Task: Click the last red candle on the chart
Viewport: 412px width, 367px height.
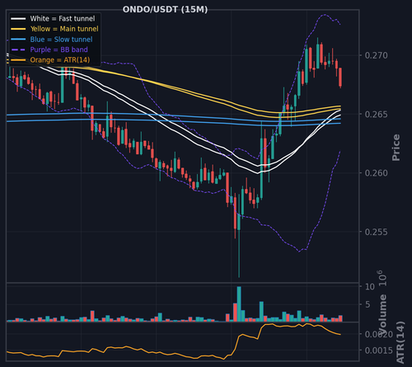Action: pos(340,78)
